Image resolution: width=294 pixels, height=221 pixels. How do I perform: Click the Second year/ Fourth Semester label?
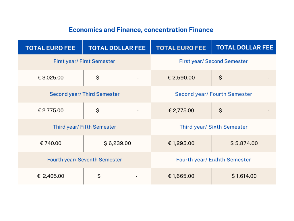[213, 94]
